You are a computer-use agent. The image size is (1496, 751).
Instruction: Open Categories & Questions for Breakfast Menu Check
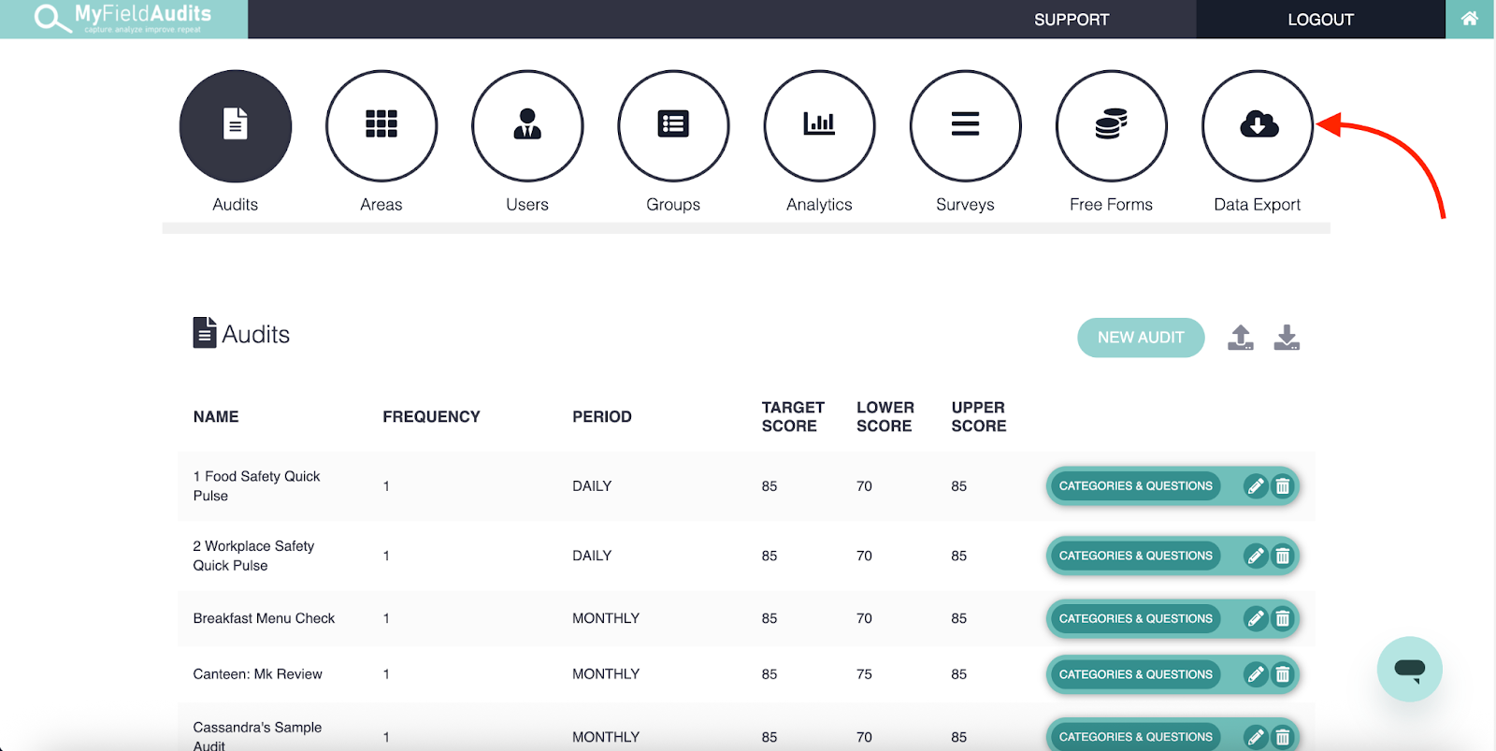pyautogui.click(x=1135, y=618)
